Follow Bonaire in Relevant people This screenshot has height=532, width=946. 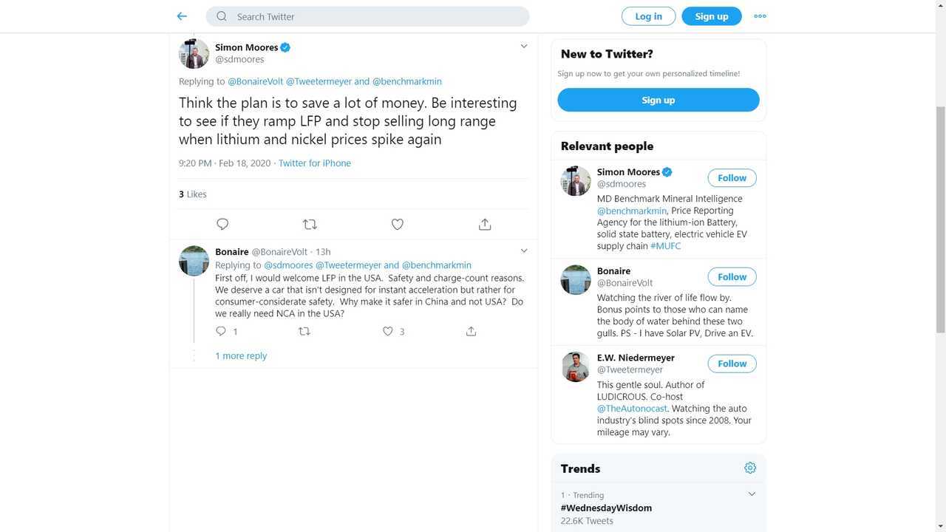[732, 277]
